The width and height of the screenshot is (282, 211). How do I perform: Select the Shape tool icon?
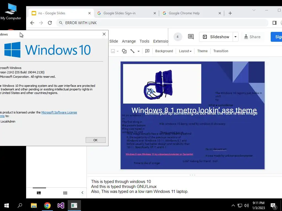pyautogui.click(x=124, y=51)
